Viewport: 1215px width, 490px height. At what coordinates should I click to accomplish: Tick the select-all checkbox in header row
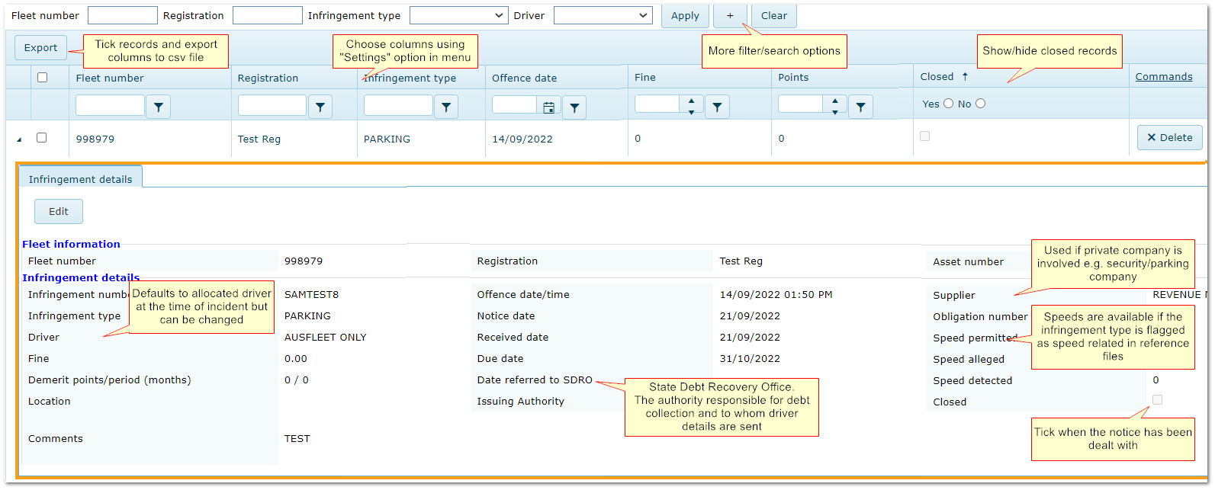[x=43, y=77]
